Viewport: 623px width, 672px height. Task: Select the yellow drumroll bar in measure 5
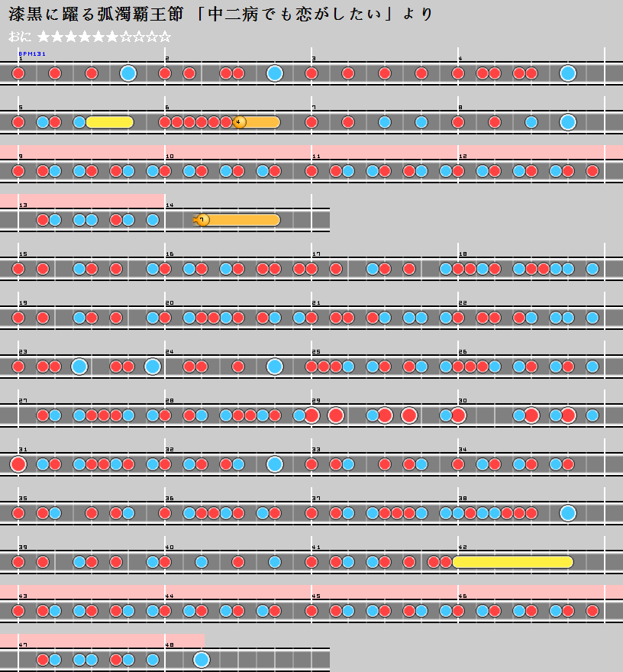coord(110,122)
